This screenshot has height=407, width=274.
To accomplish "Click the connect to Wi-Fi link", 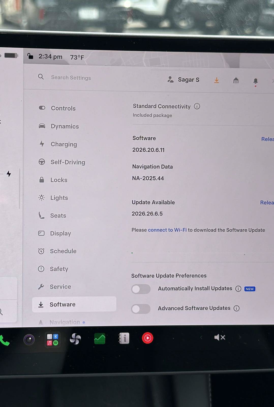I will pyautogui.click(x=167, y=230).
